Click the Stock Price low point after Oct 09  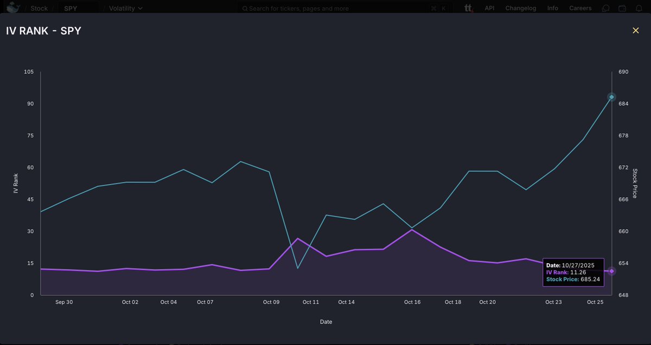point(298,268)
